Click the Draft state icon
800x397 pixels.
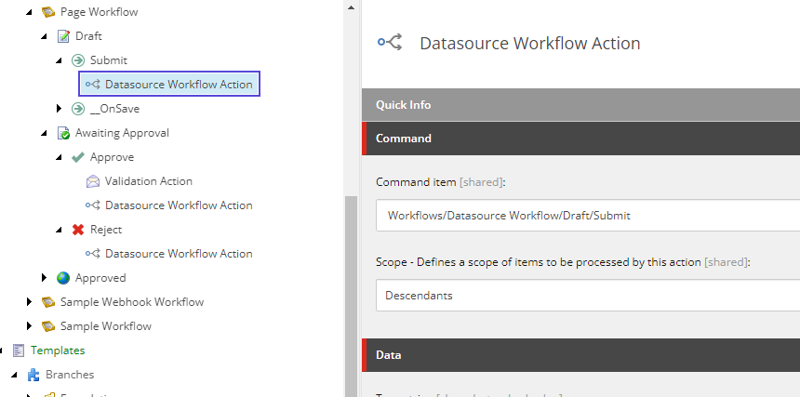tap(63, 36)
